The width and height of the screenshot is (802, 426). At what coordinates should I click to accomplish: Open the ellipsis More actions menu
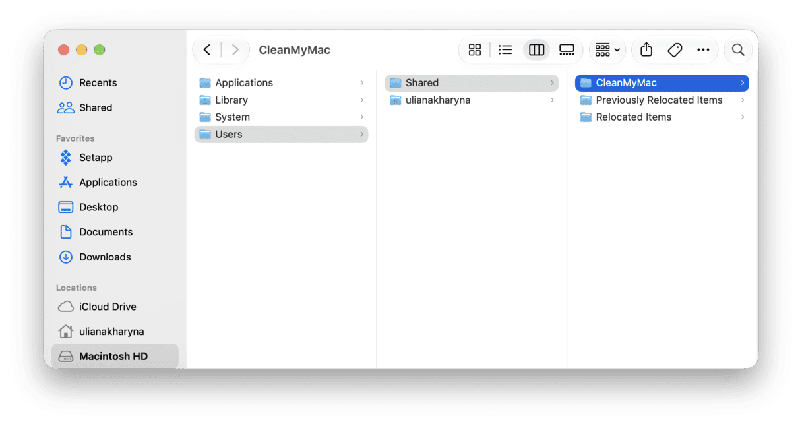pyautogui.click(x=703, y=50)
